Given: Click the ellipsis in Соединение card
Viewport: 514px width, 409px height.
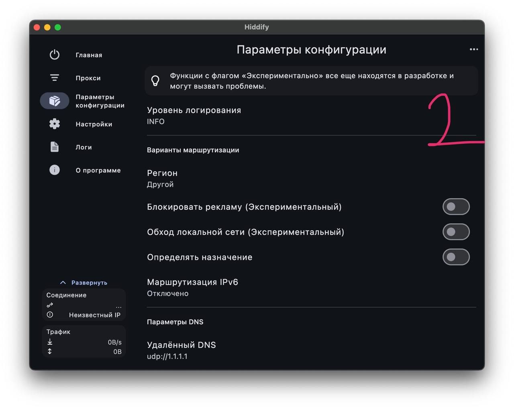Looking at the screenshot, I should click(118, 307).
